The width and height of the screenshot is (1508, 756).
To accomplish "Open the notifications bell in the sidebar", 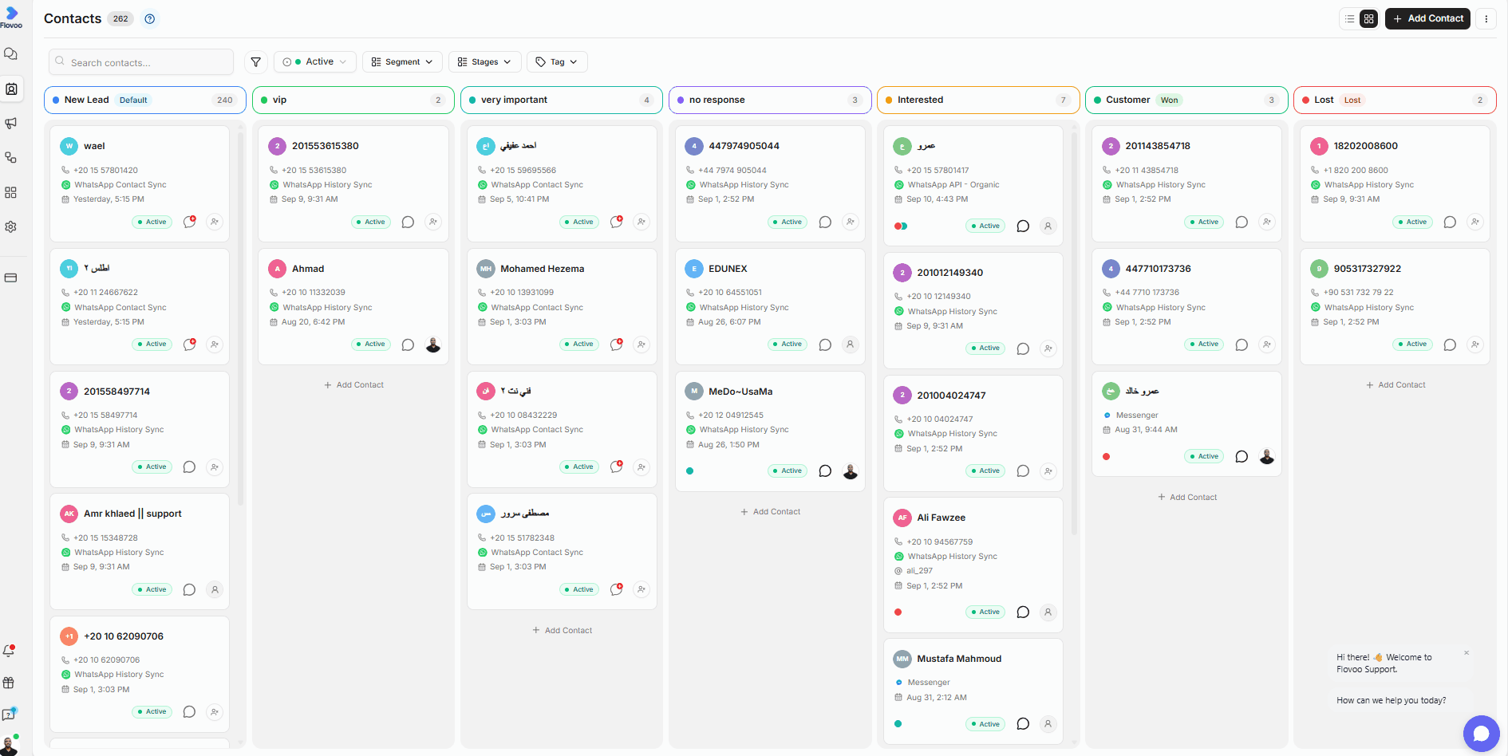I will [x=10, y=651].
